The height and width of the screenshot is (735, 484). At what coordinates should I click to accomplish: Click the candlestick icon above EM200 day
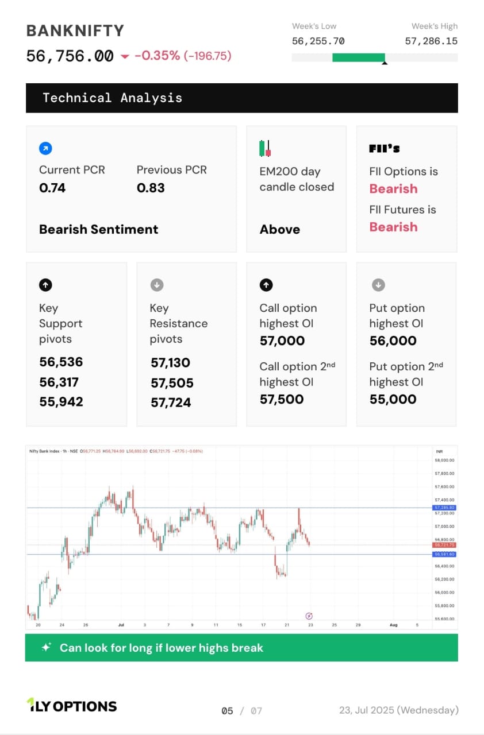tap(265, 149)
